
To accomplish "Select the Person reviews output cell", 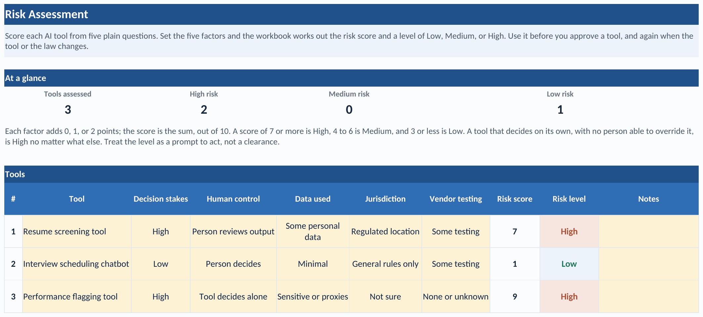I will click(x=233, y=231).
